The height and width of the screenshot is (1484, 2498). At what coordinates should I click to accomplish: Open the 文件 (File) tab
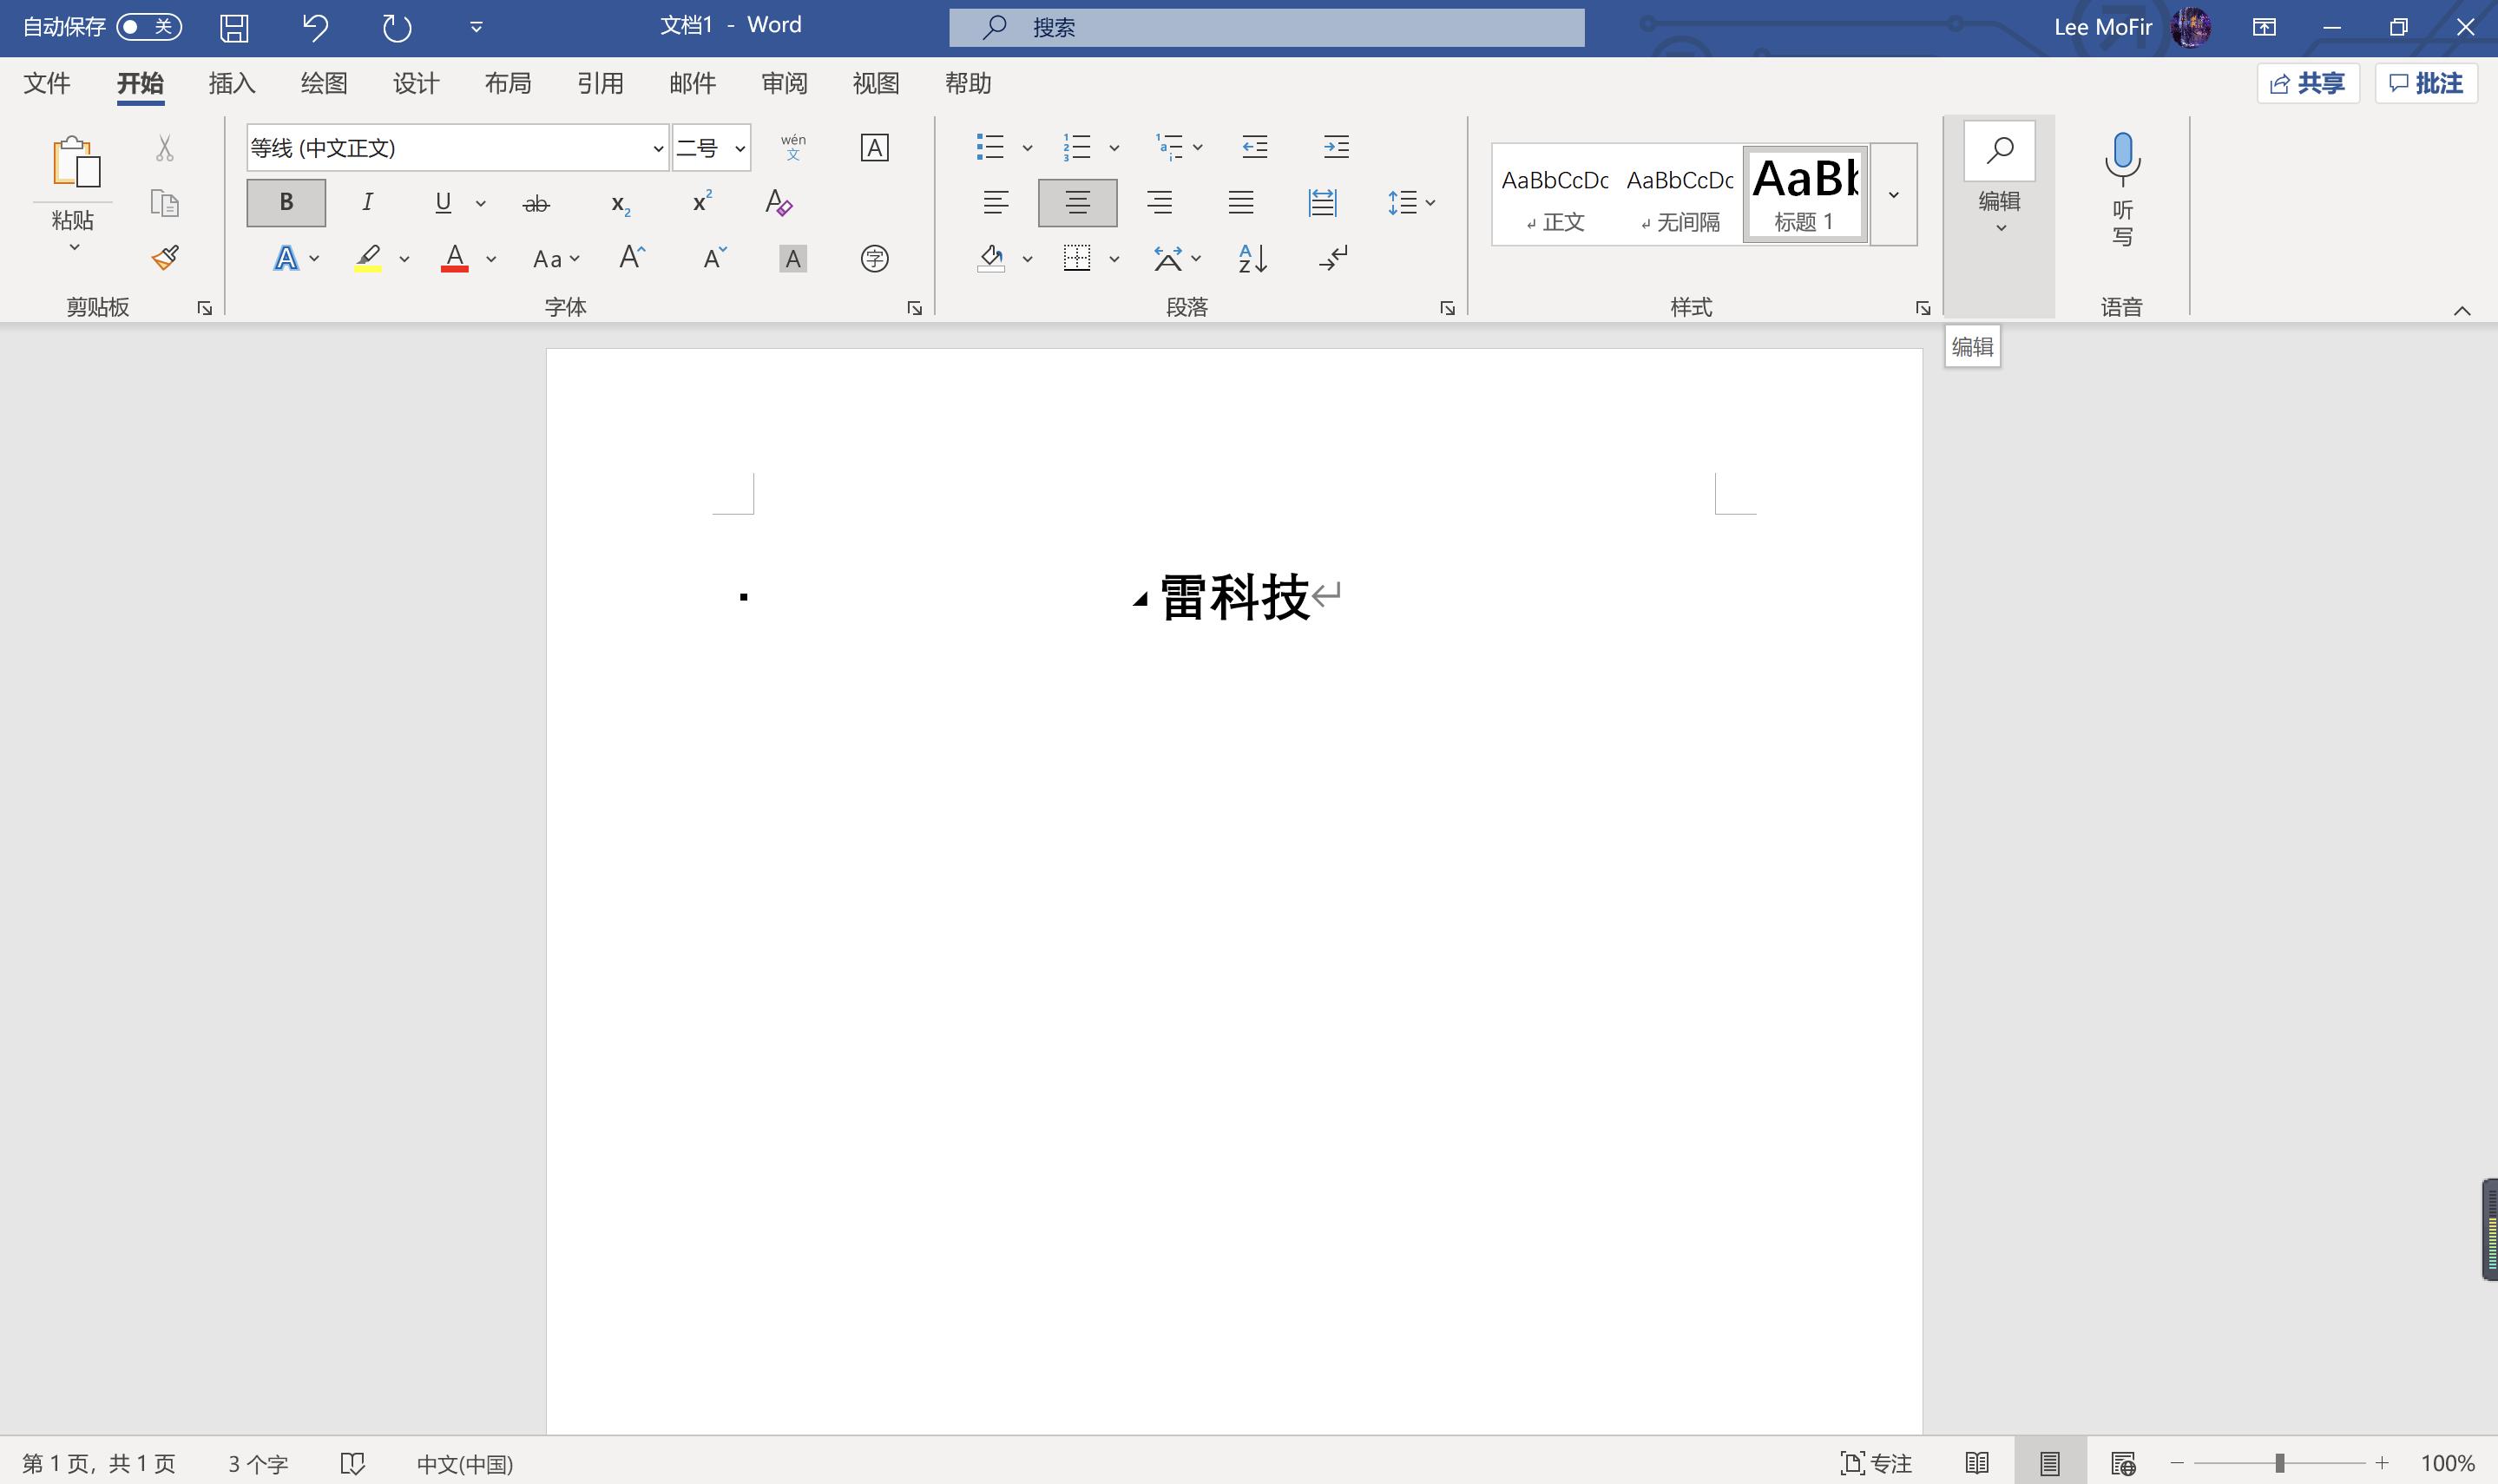click(x=47, y=83)
